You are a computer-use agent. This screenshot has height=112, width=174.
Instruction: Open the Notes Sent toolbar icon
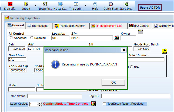[x=61, y=4]
